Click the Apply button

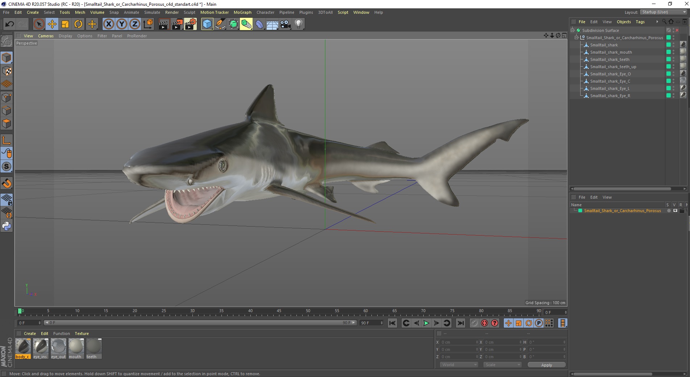pos(546,365)
